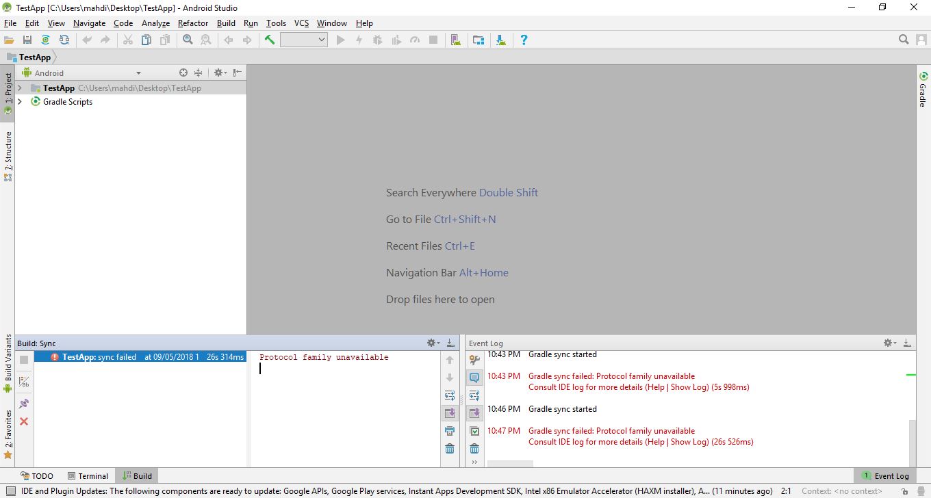Open the Android project view dropdown
931x498 pixels.
[x=138, y=73]
